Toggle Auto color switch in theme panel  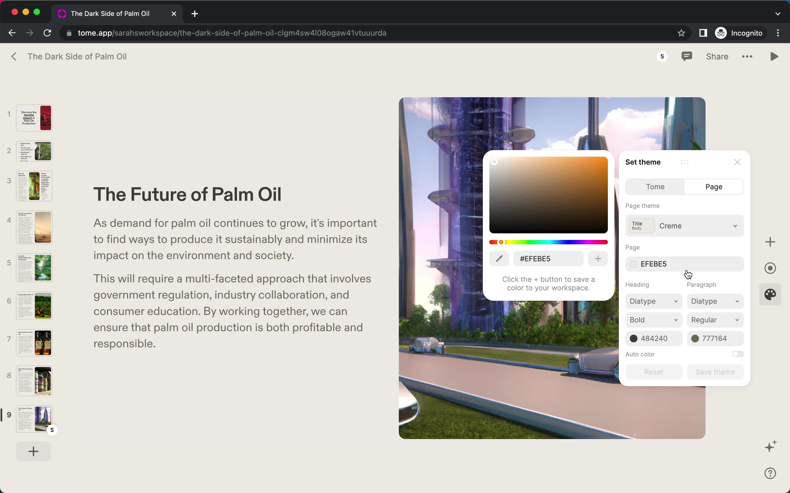point(737,353)
